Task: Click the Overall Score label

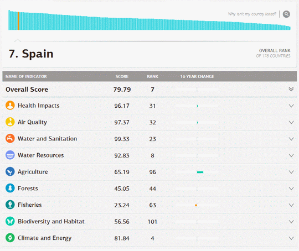Action: pyautogui.click(x=27, y=90)
